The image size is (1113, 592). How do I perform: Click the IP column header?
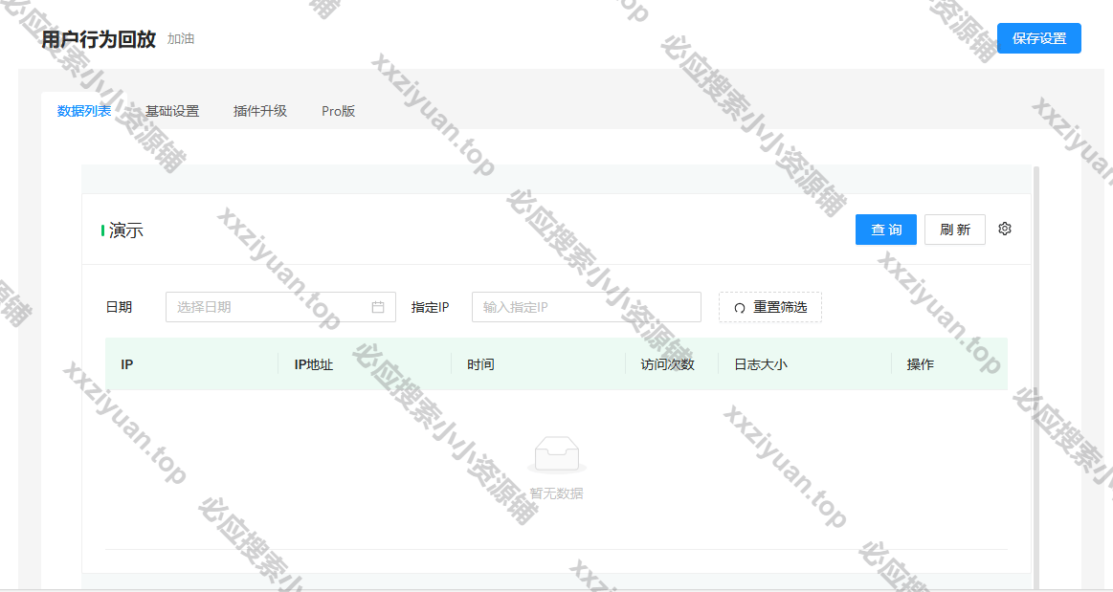pyautogui.click(x=127, y=364)
